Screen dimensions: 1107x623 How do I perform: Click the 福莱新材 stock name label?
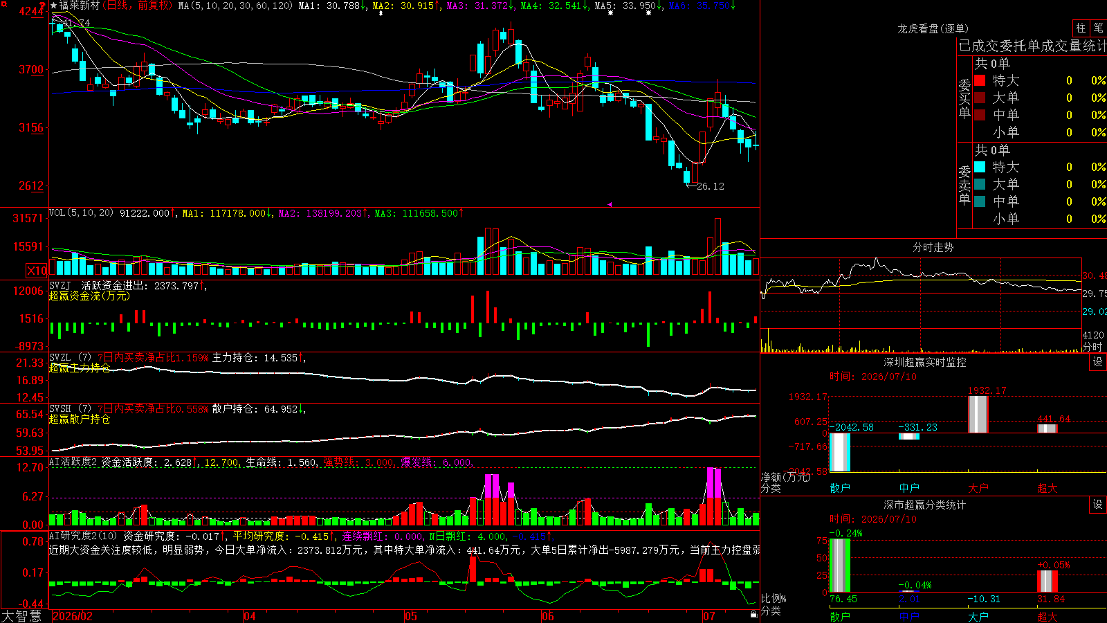[80, 6]
